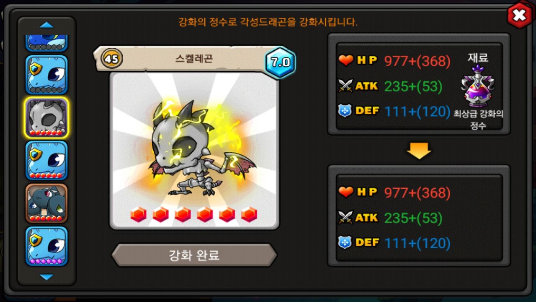Select the dark gray dragon thumbnail
Screen dimensions: 536x302
pos(46,203)
